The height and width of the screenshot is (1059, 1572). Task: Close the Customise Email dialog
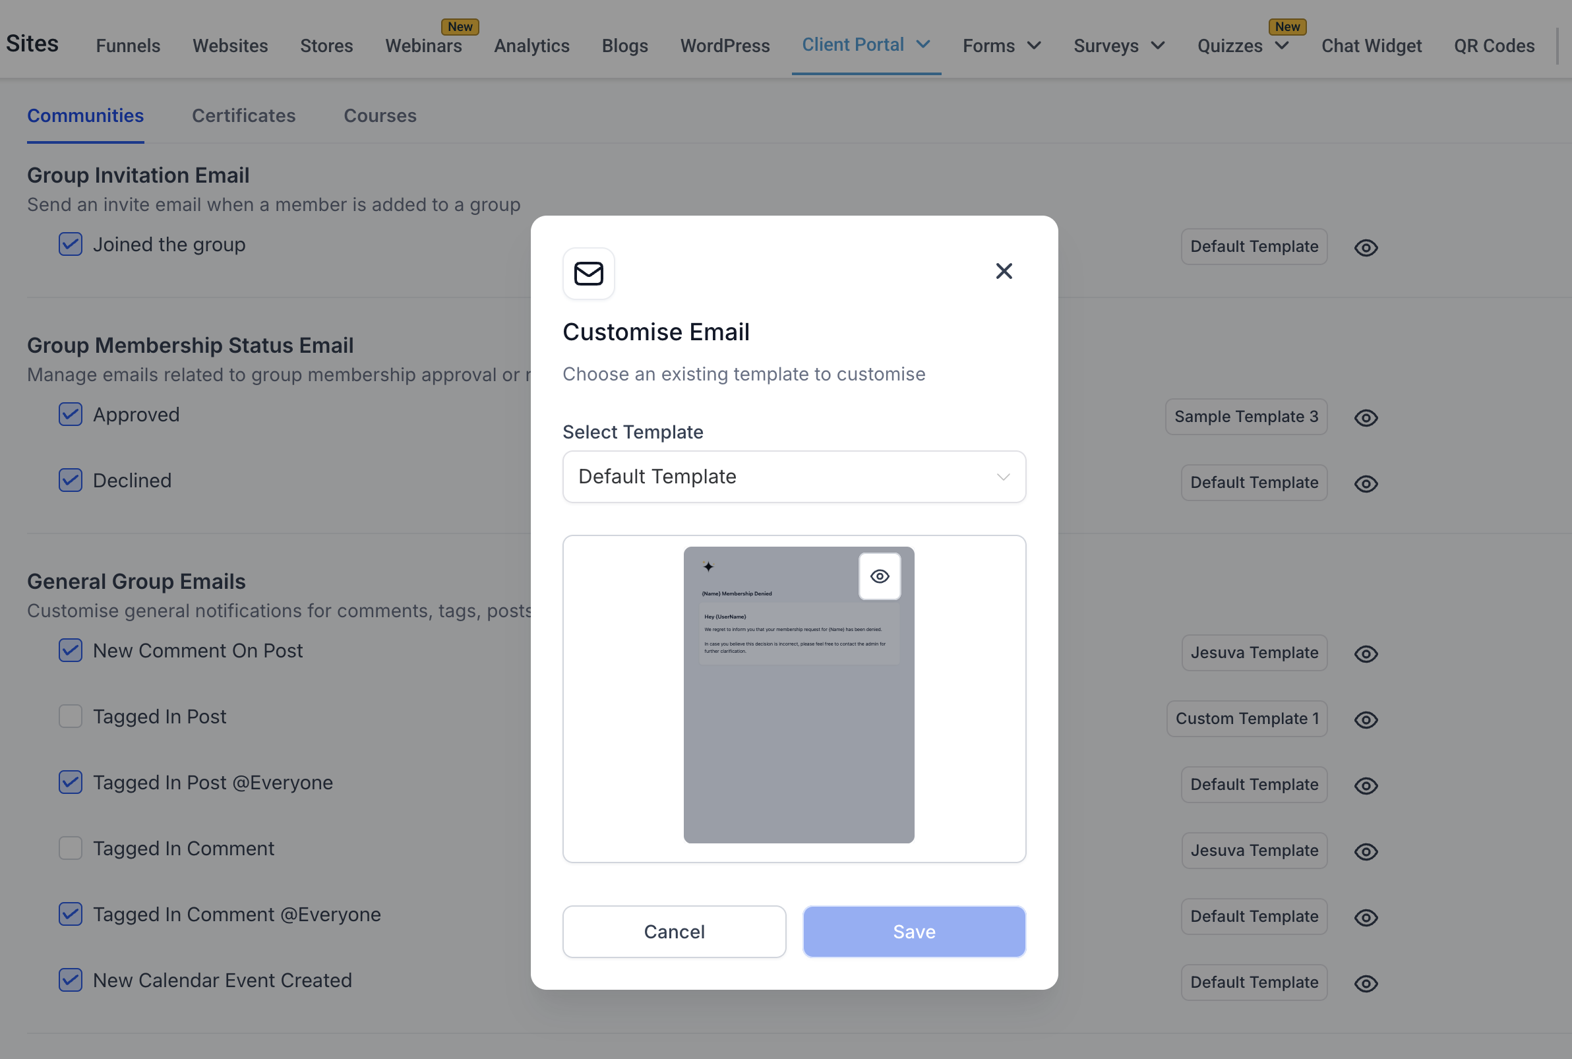point(1004,271)
